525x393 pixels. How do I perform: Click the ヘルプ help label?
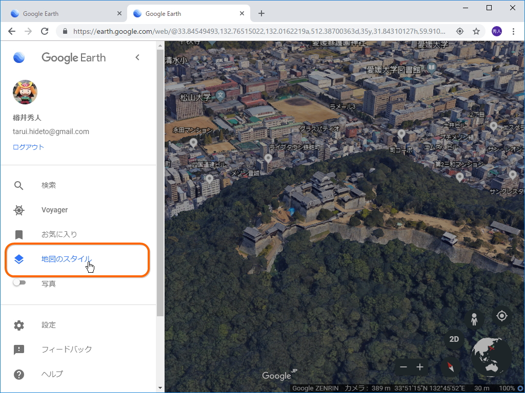click(52, 374)
